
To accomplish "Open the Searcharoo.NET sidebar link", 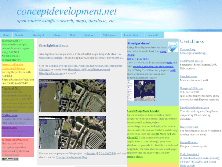I will pyautogui.click(x=12, y=41).
